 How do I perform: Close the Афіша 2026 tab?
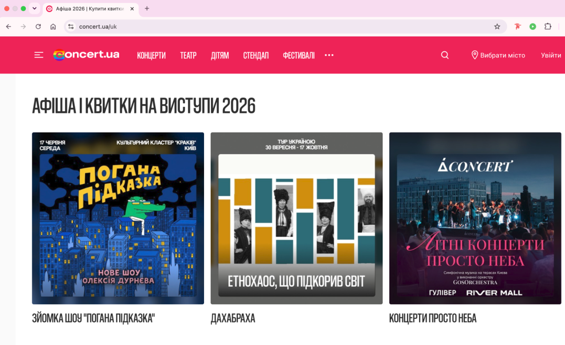(132, 8)
